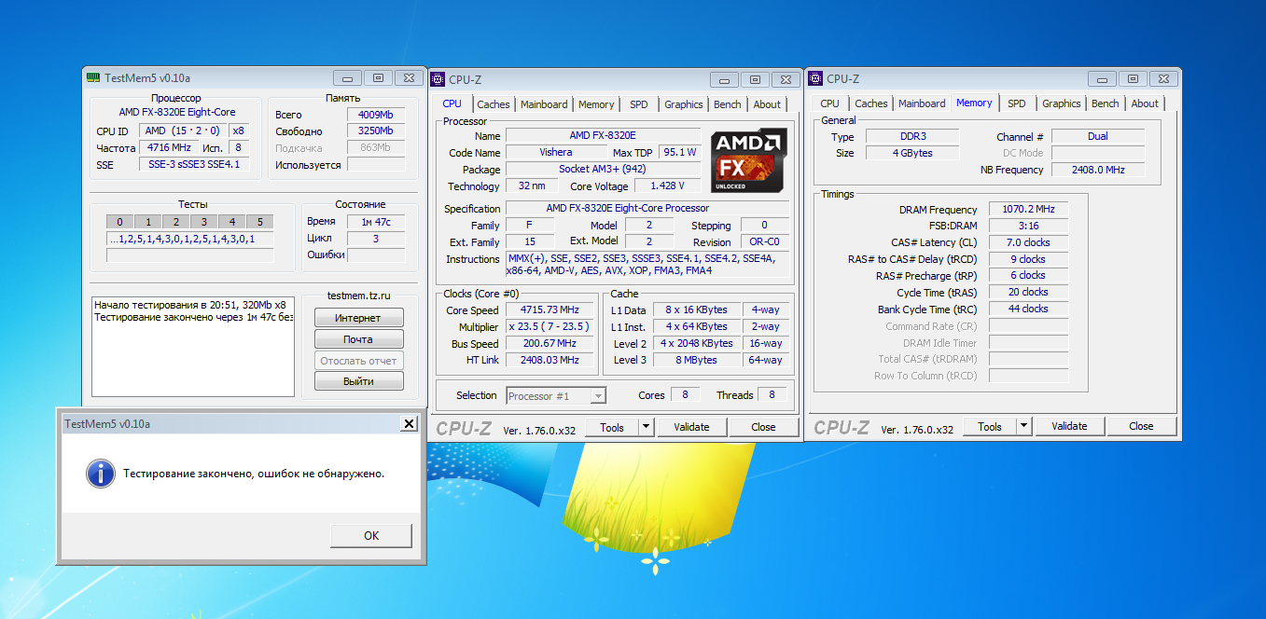The image size is (1266, 619).
Task: Click Tools button in CPU window
Action: (612, 427)
